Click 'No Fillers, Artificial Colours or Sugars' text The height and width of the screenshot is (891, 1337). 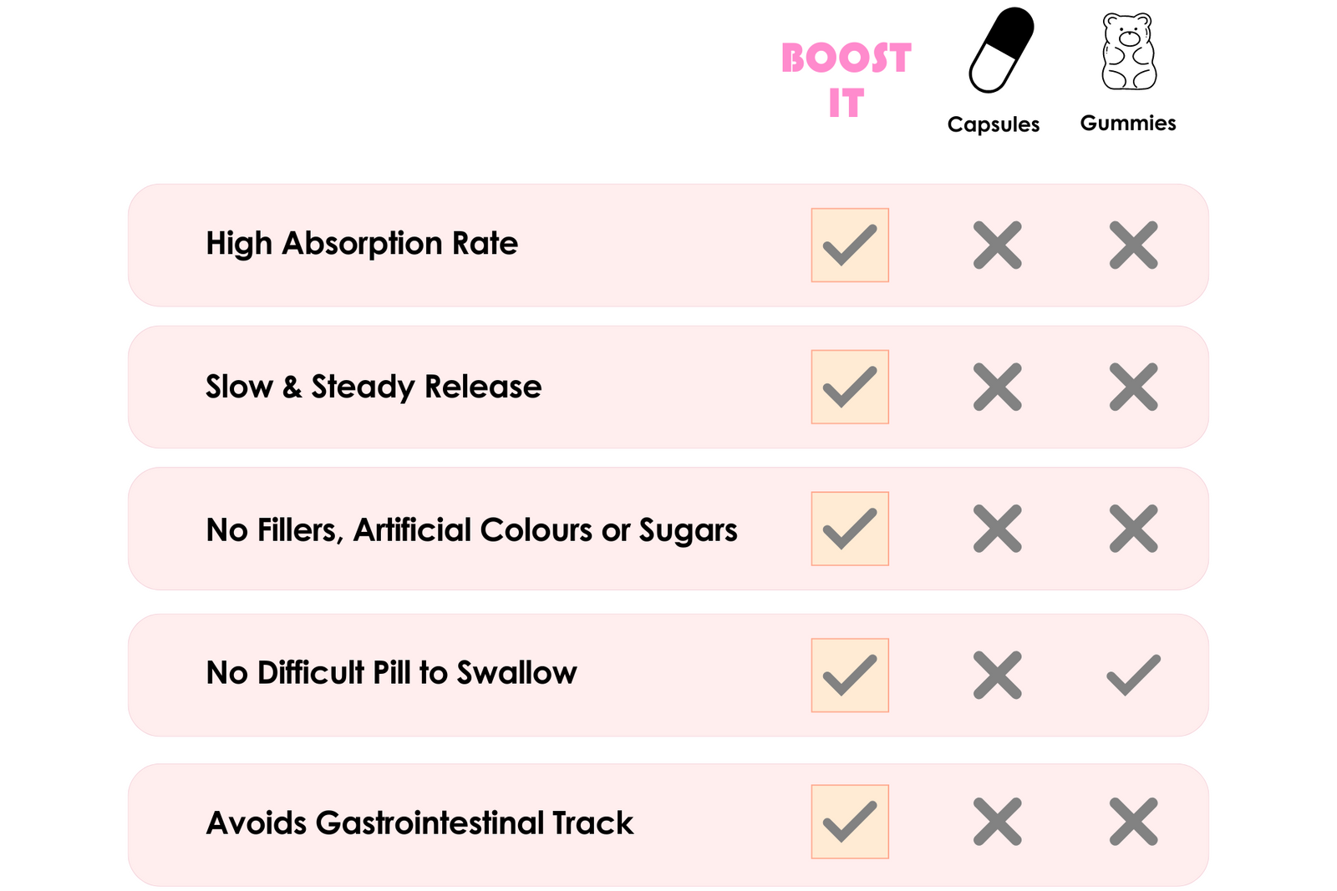(471, 530)
